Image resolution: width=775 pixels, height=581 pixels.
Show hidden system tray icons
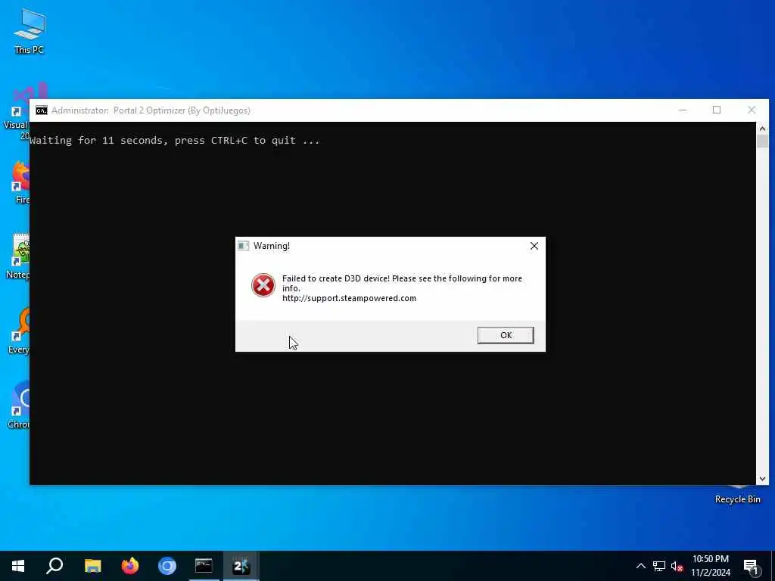click(640, 566)
